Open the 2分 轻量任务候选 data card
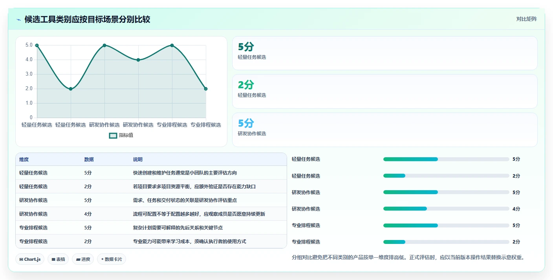The width and height of the screenshot is (553, 280). [x=385, y=91]
